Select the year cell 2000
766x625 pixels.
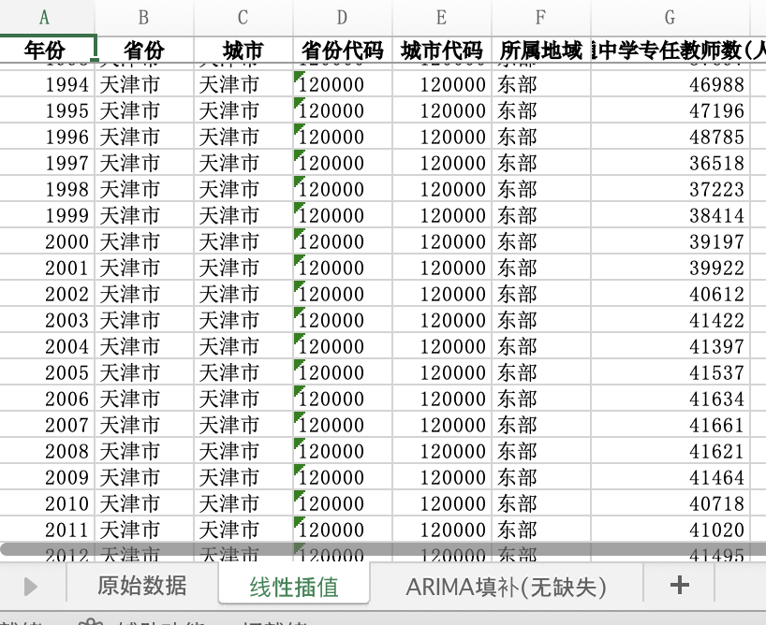47,241
